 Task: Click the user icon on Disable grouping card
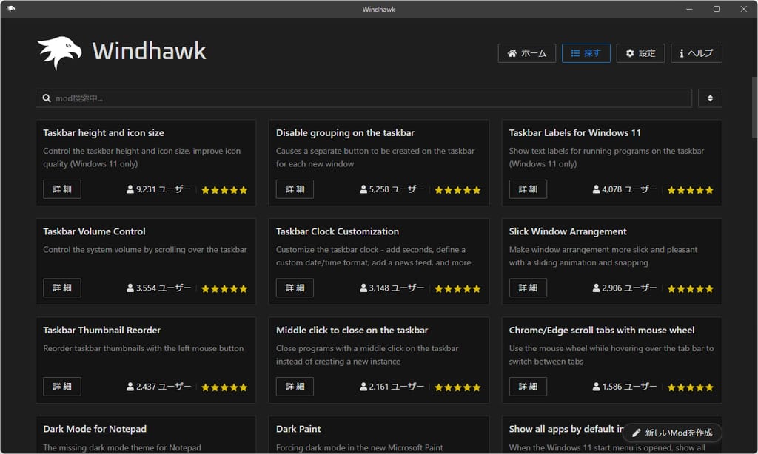tap(363, 190)
